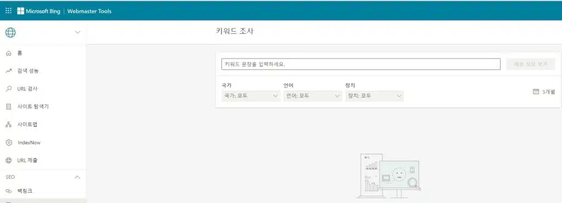Click the 사이트맵 hierarchy icon
Image resolution: width=562 pixels, height=203 pixels.
9,125
